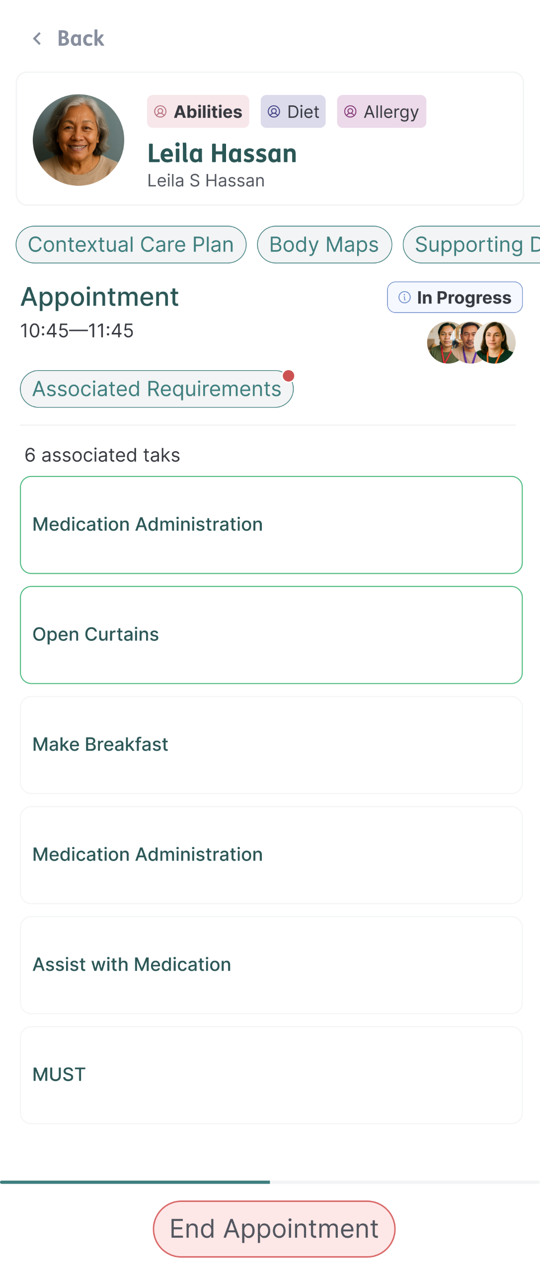Toggle the Open Curtains task card
This screenshot has height=1272, width=540.
(x=270, y=634)
